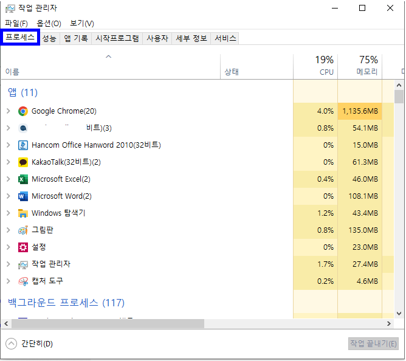Click the 4.6MB memory value
The height and width of the screenshot is (361, 406).
click(367, 281)
